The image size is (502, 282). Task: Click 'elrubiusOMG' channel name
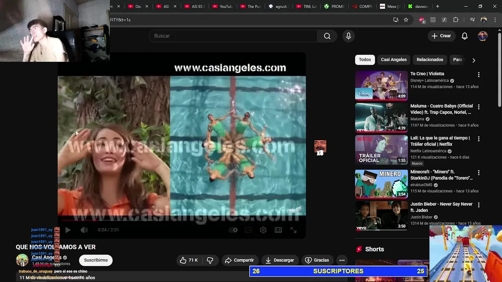[421, 185]
